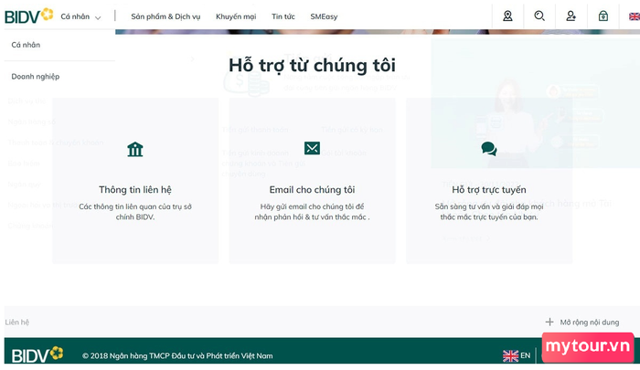Select Cá nhân in the dropdown list
Screen dimensions: 640x370
tap(26, 45)
